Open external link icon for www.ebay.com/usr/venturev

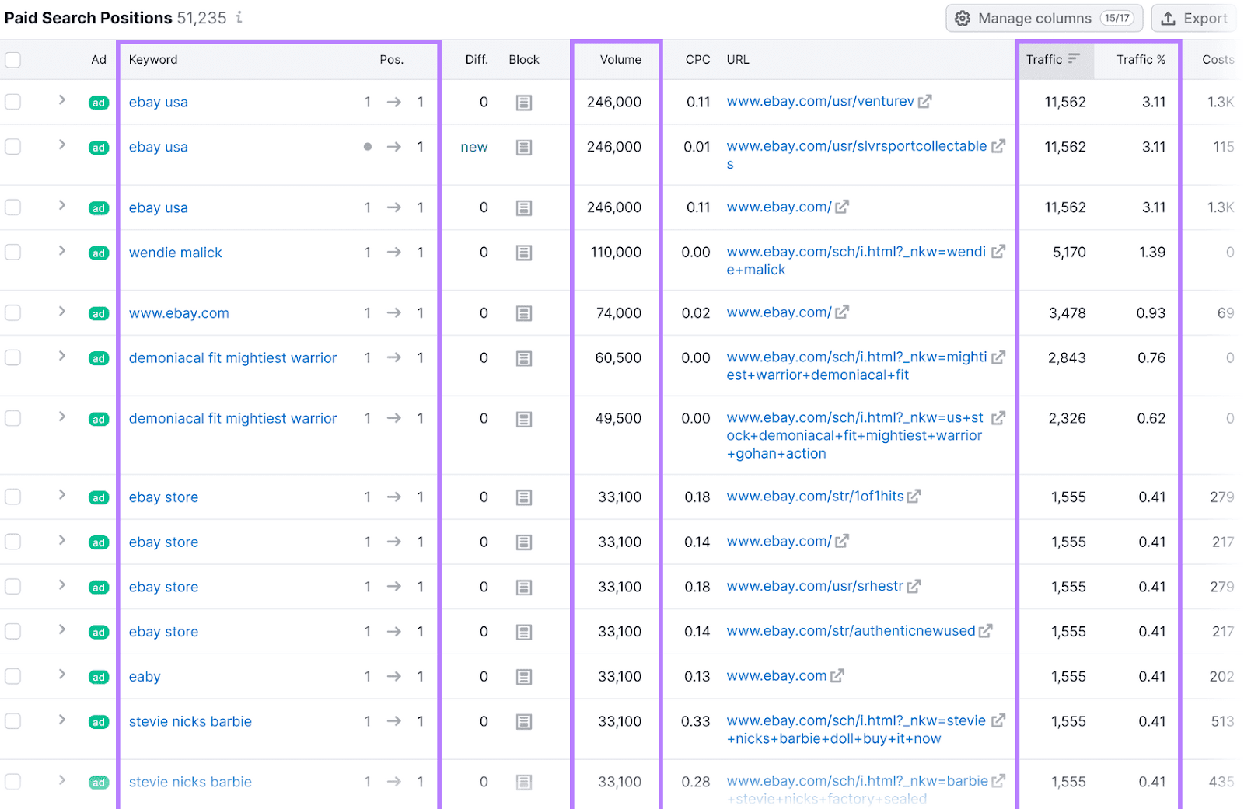(x=924, y=102)
